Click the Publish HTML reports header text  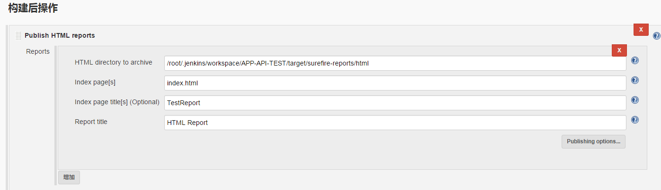click(60, 35)
